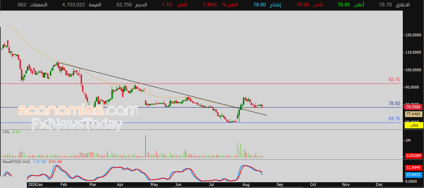This screenshot has height=188, width=424.
Task: Select the red 0.0528M volume tag
Action: click(x=414, y=156)
